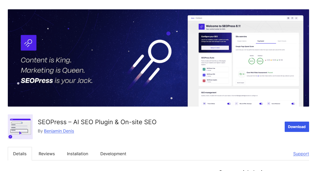Open the help question-mark icon in dashboard header
The height and width of the screenshot is (171, 313).
point(292,18)
